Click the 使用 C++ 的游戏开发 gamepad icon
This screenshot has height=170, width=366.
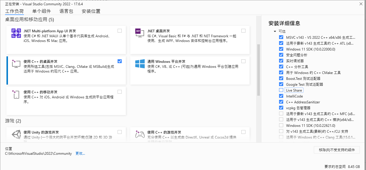140,135
